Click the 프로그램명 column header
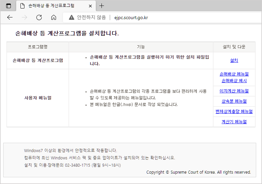The height and width of the screenshot is (184, 262). coord(38,47)
